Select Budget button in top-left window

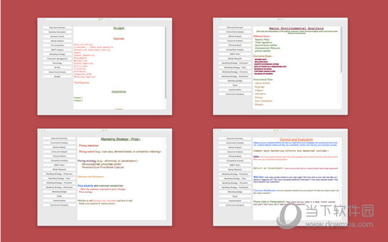coord(58,76)
